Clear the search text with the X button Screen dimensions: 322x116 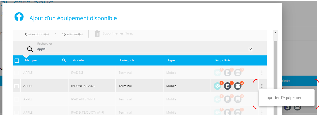tap(250, 49)
